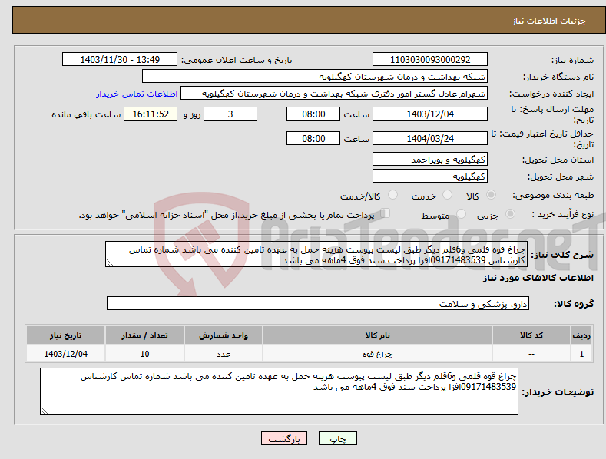Screen dimensions: 606x459
Task: Click the response deadline date 1403/12/04 field
Action: (430, 114)
